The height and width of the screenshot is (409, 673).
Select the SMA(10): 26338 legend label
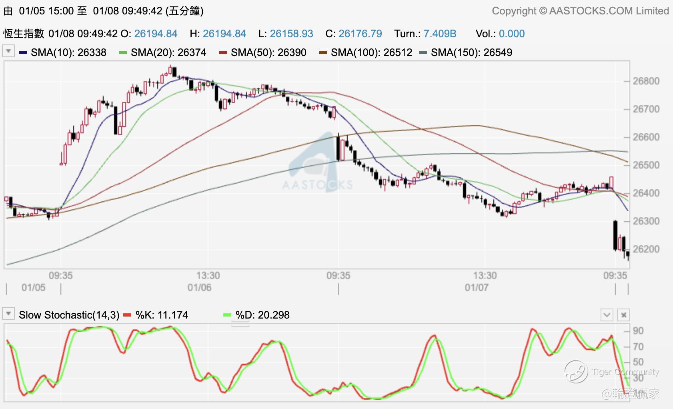(68, 52)
